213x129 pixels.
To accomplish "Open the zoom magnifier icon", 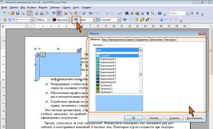I will tap(153, 13).
